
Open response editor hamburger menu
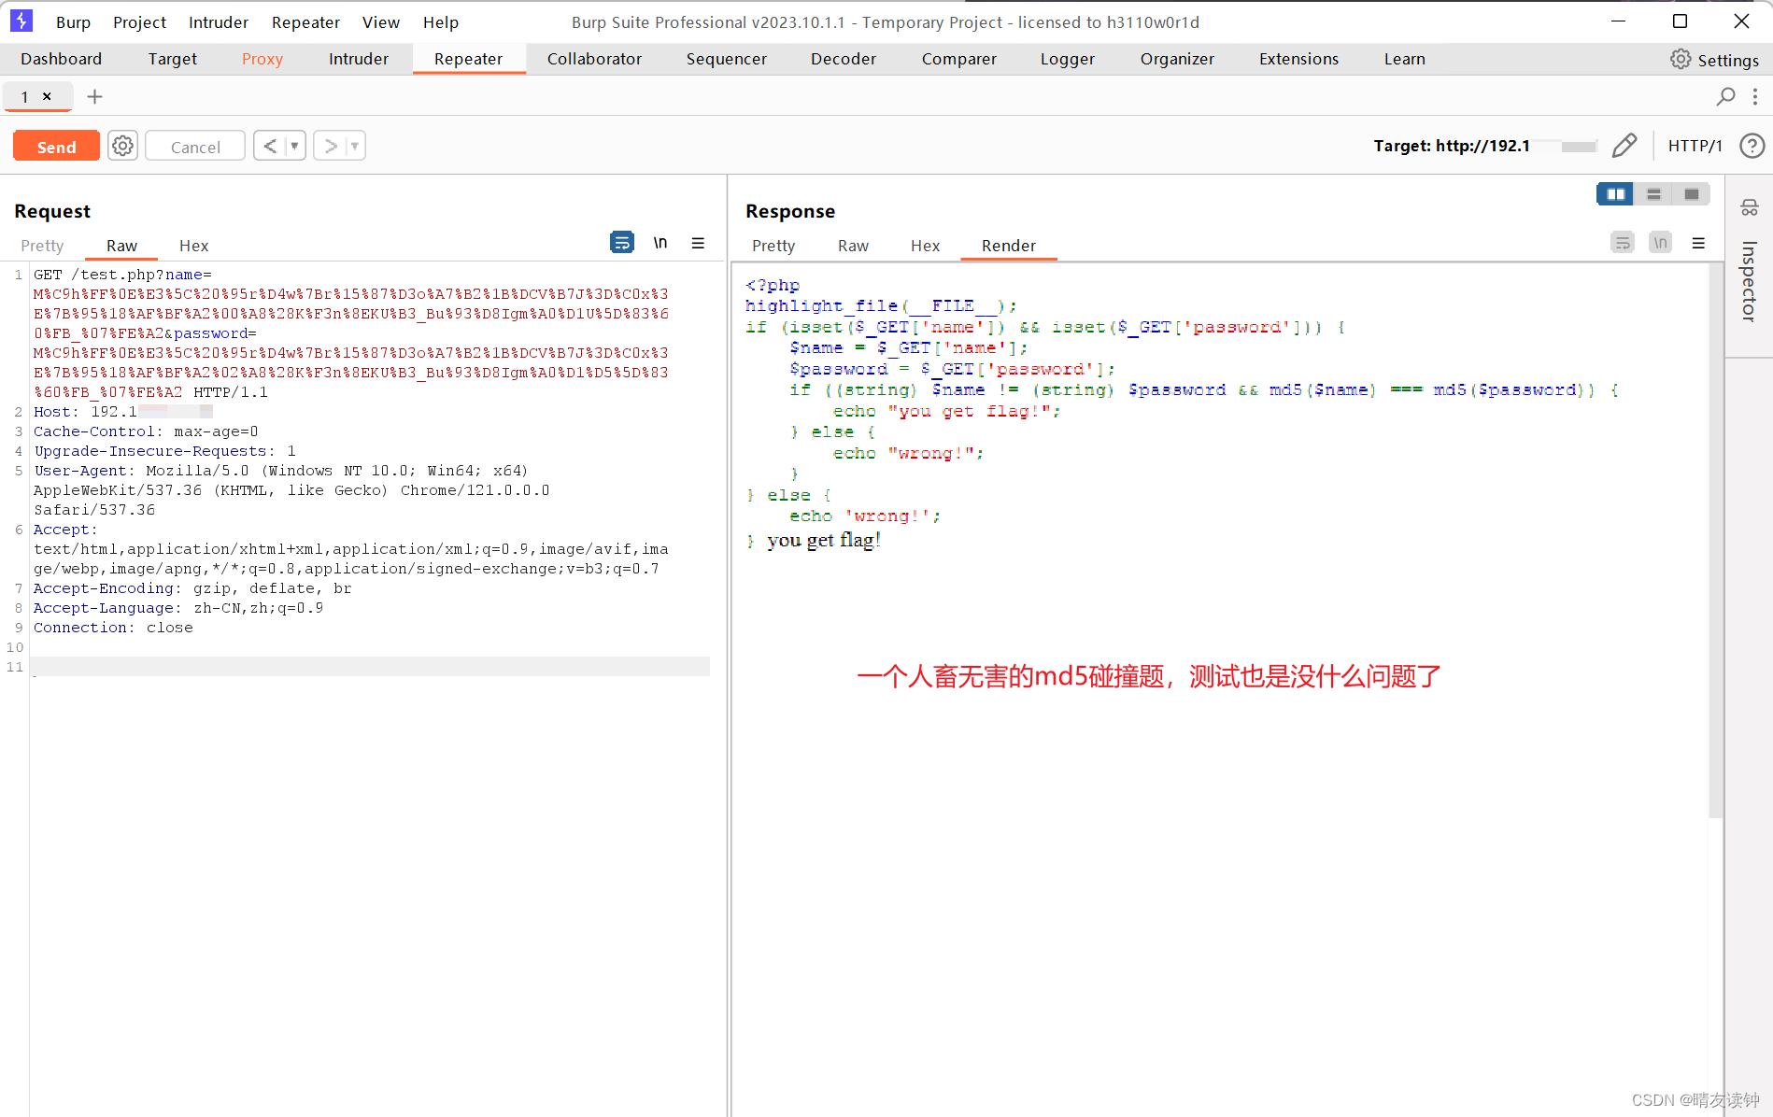[1698, 243]
